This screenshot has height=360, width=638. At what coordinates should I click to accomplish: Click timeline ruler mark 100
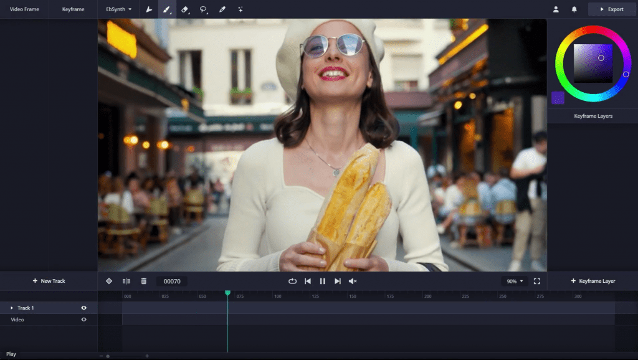click(x=277, y=296)
